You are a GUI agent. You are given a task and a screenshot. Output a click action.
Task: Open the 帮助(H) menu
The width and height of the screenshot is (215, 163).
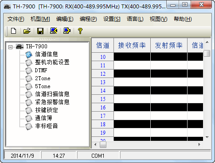[183, 19]
